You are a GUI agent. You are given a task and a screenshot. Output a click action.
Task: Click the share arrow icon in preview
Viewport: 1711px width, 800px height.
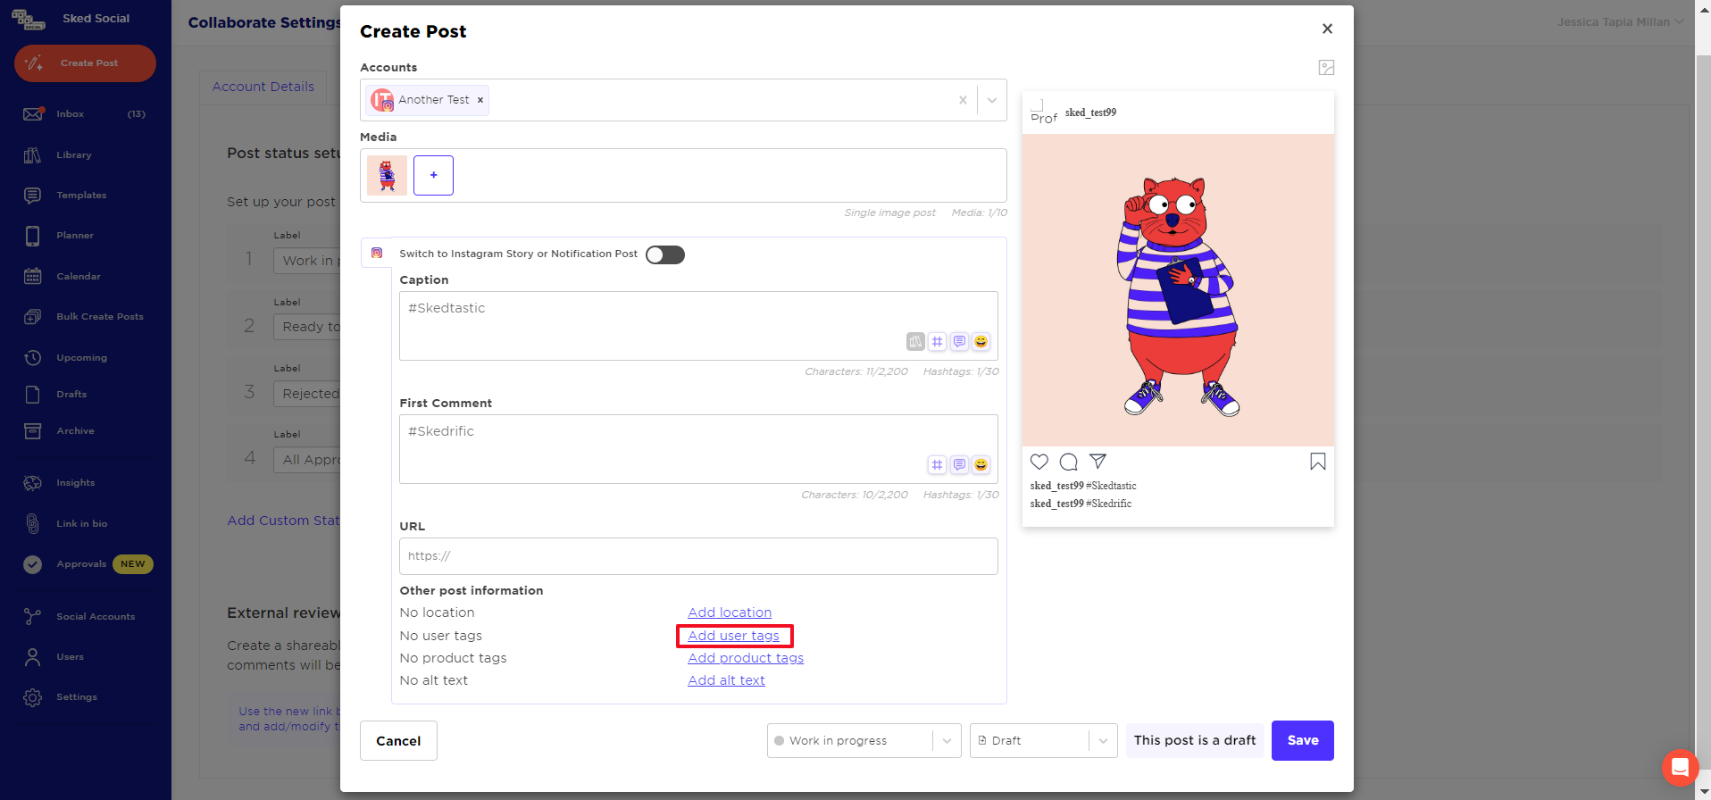point(1098,462)
